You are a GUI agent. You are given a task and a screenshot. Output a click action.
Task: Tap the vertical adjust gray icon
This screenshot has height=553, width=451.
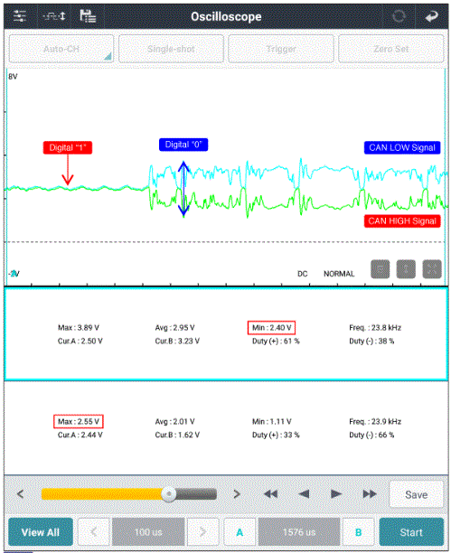[x=406, y=269]
